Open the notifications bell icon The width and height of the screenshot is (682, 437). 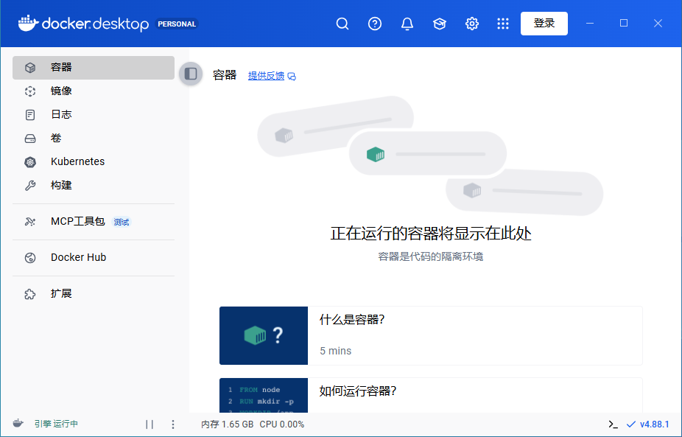point(407,24)
